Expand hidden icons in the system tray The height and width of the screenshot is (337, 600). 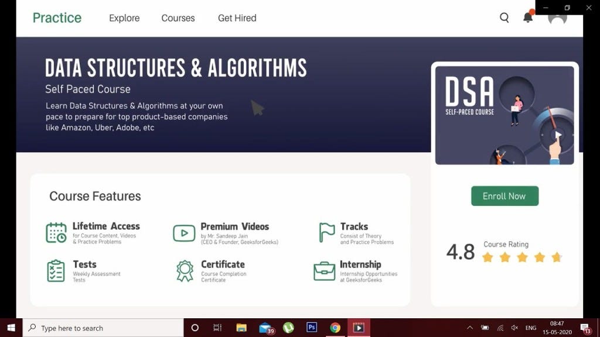point(469,328)
